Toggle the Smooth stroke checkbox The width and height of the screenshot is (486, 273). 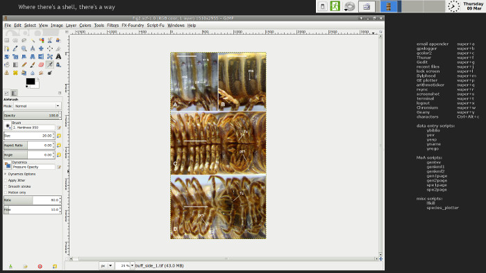click(x=6, y=186)
